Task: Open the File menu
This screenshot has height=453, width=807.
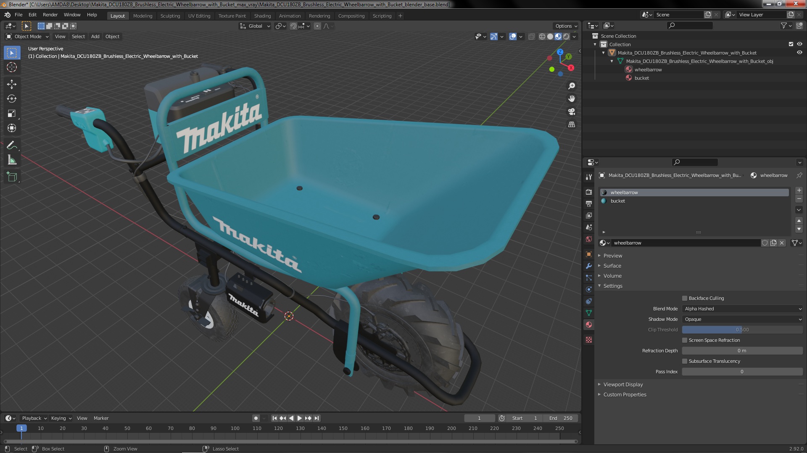Action: pyautogui.click(x=18, y=15)
